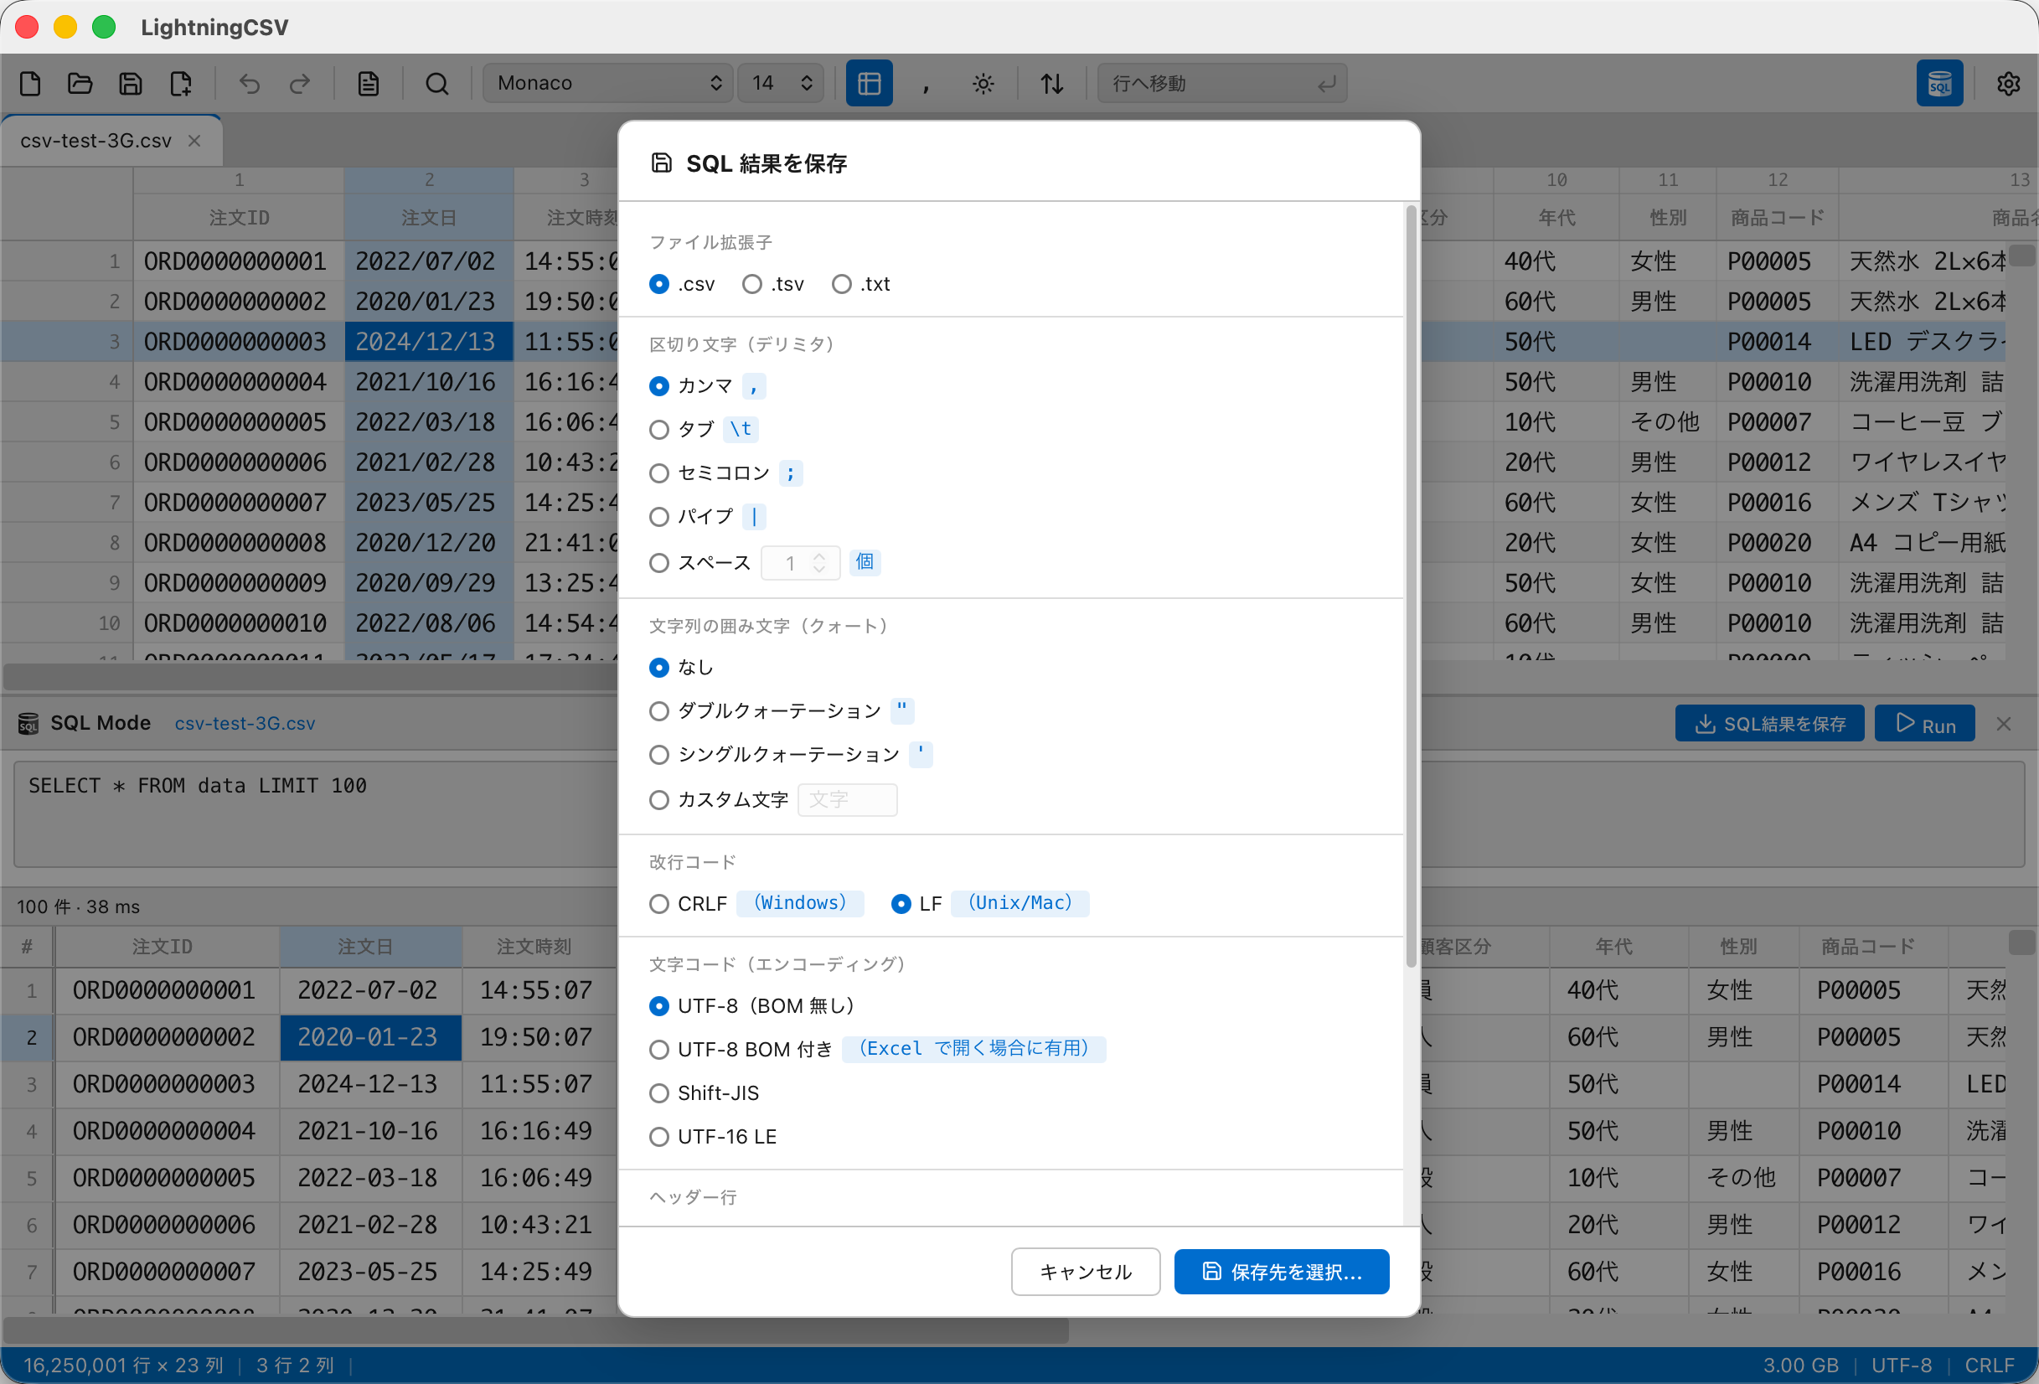Create a new file from the toolbar

coord(30,84)
